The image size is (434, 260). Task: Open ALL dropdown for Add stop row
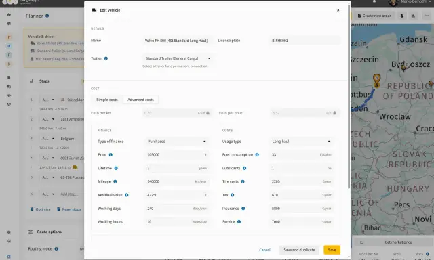[48, 194]
